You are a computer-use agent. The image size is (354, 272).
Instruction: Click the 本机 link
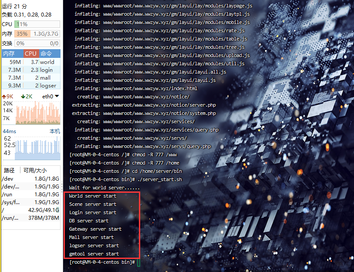pos(55,131)
